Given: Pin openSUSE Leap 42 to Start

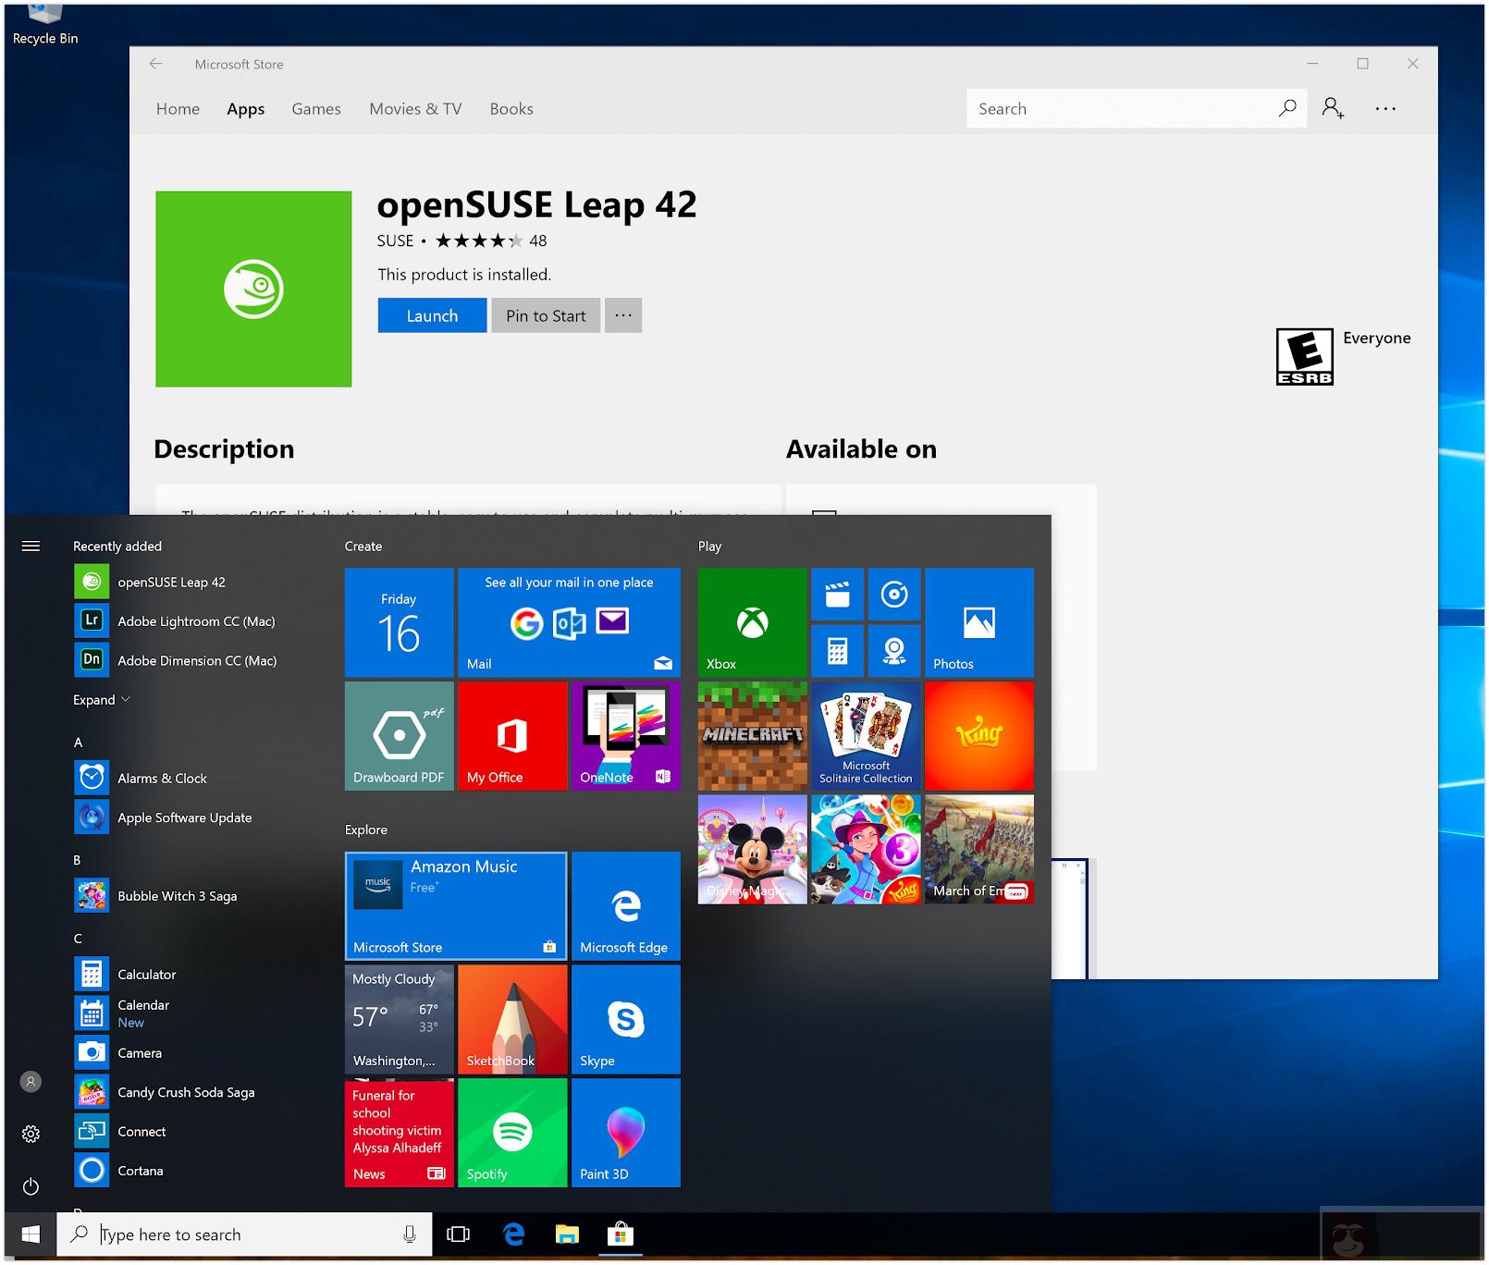Looking at the screenshot, I should pyautogui.click(x=545, y=314).
